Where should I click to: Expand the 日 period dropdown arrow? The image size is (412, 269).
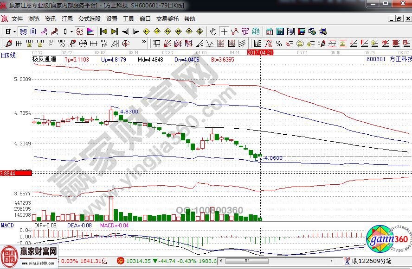(x=15, y=31)
